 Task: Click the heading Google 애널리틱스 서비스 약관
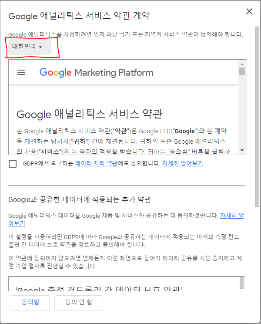(90, 114)
